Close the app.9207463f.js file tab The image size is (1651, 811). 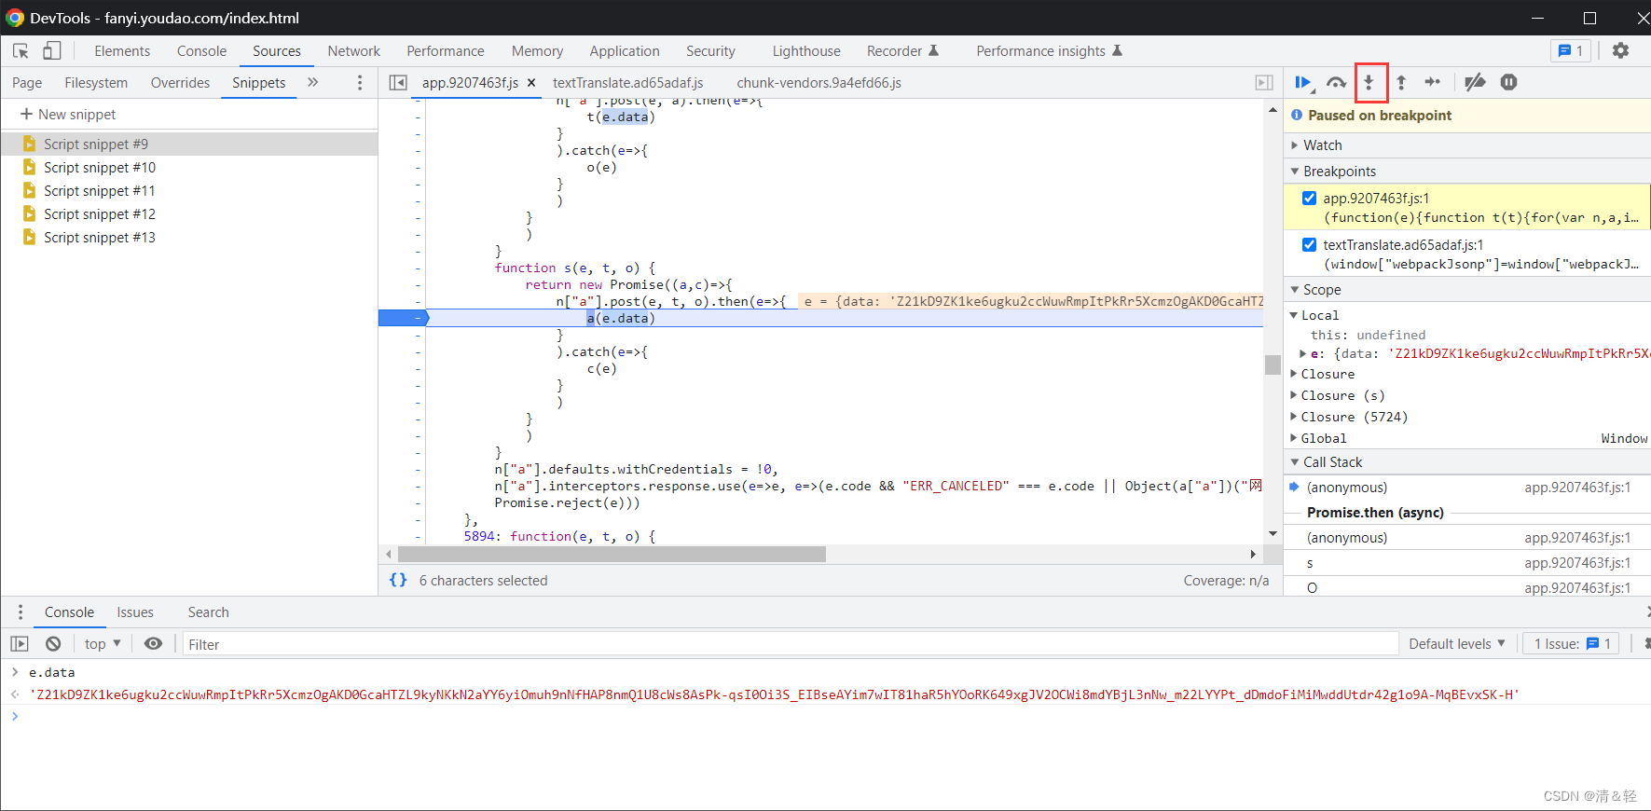[x=531, y=83]
